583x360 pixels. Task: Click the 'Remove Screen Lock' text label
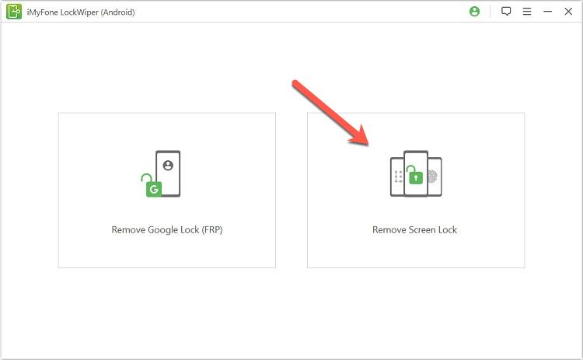(x=415, y=230)
